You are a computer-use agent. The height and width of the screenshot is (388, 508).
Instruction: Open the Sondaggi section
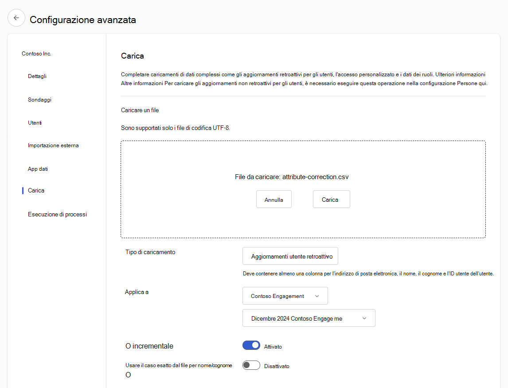[x=39, y=99]
